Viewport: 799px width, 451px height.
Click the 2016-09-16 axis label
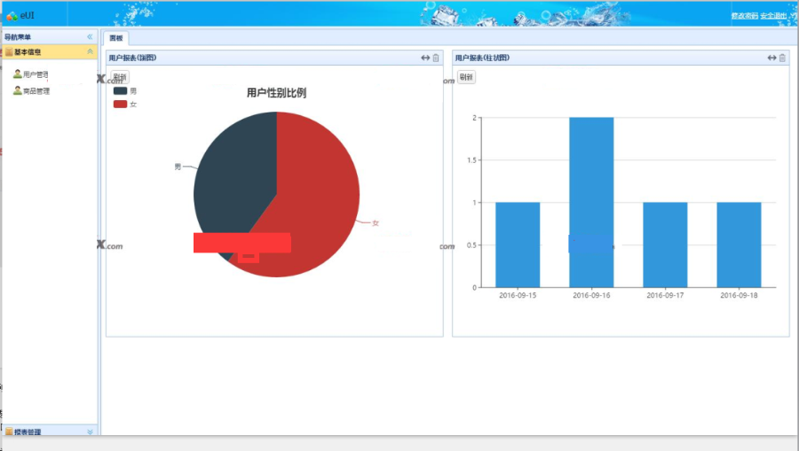point(591,295)
